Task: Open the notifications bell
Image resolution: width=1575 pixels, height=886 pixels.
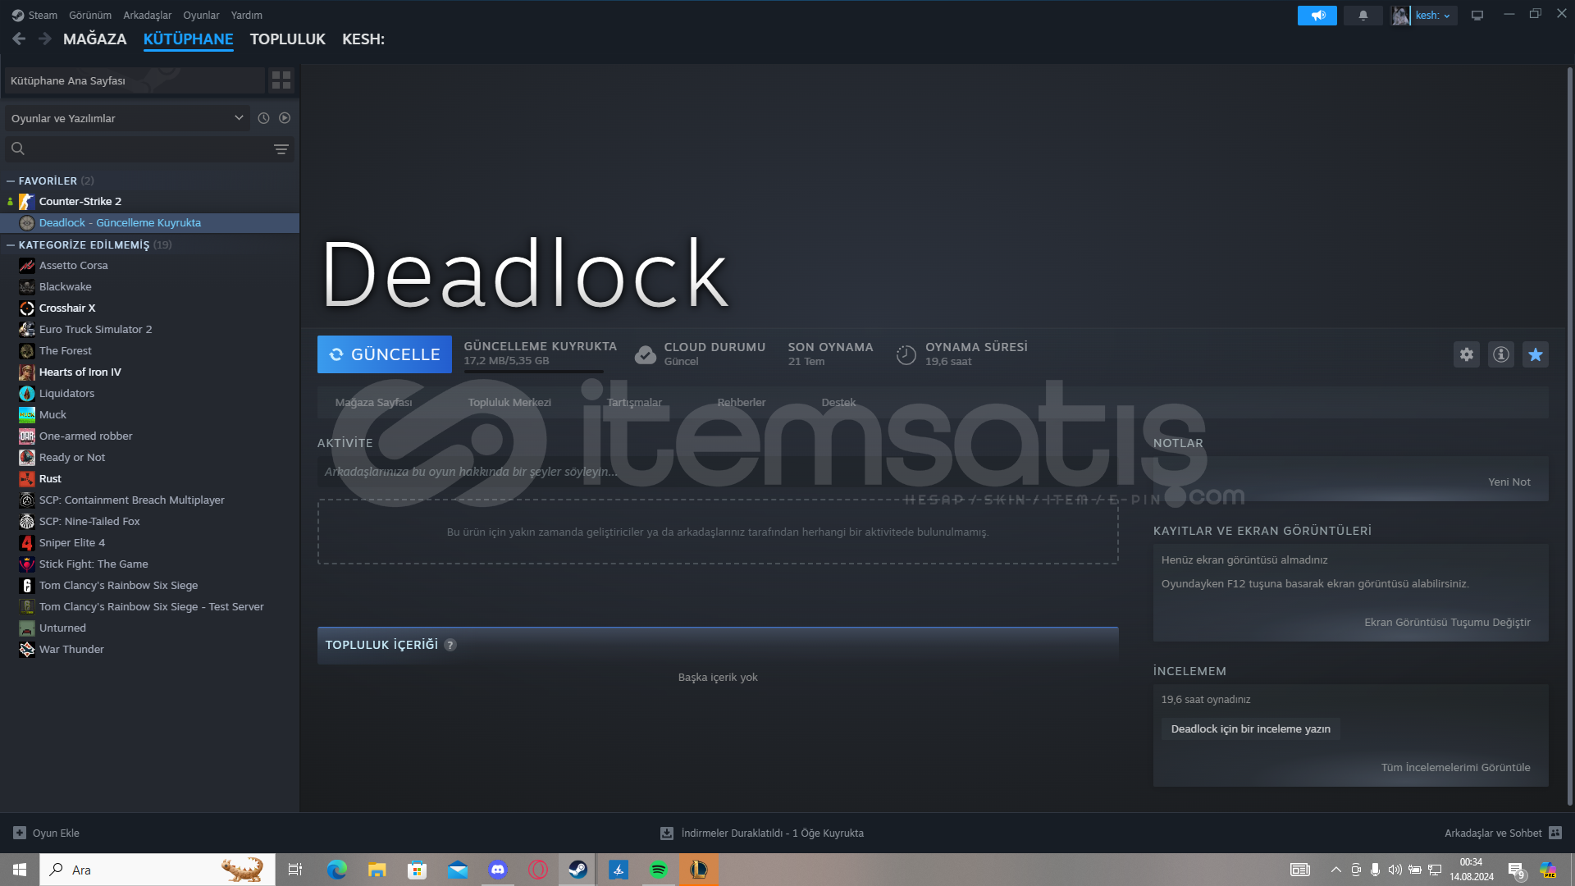Action: 1363,16
